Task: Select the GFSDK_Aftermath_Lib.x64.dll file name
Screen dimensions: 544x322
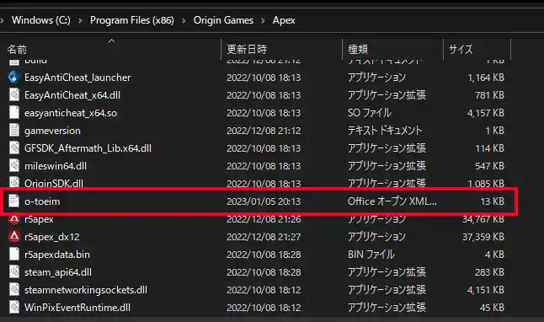Action: point(88,148)
